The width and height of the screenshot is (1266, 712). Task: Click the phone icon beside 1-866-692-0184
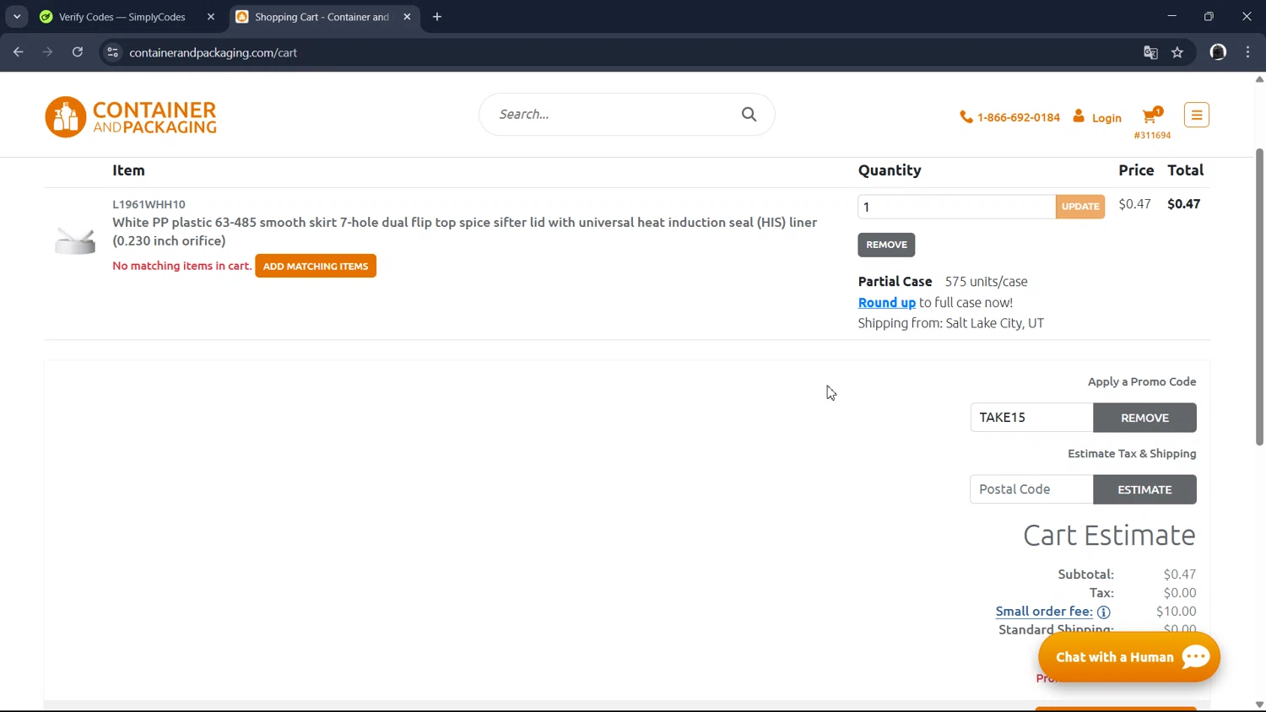pyautogui.click(x=966, y=117)
